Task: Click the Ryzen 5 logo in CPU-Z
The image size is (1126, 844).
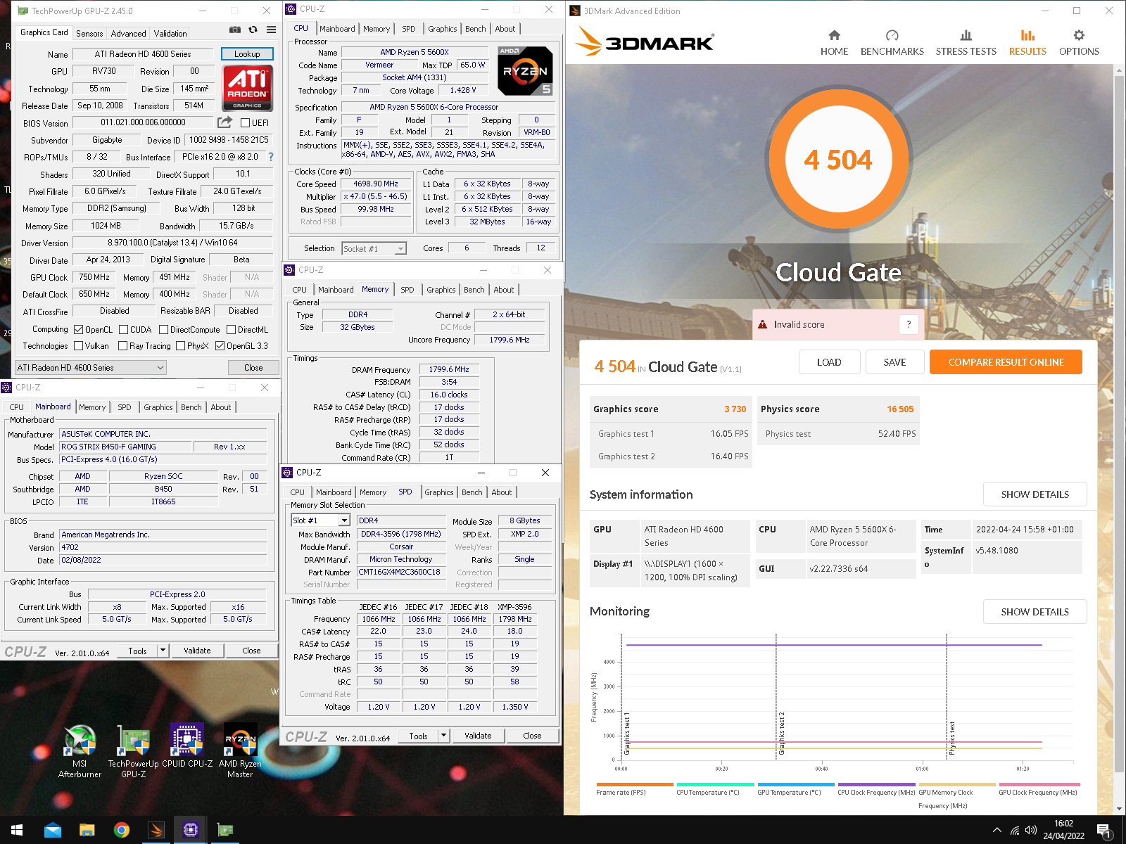Action: point(525,70)
